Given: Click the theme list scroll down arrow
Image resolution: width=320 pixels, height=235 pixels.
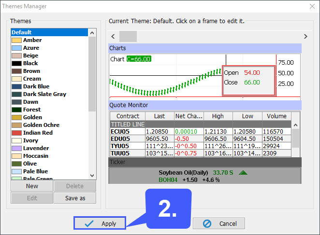Looking at the screenshot, I should click(x=92, y=176).
